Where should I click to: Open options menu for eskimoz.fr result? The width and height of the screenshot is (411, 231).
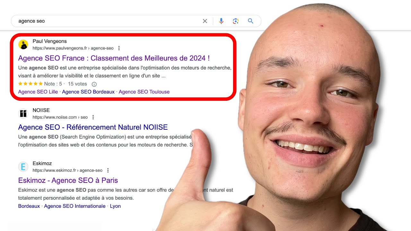point(108,170)
